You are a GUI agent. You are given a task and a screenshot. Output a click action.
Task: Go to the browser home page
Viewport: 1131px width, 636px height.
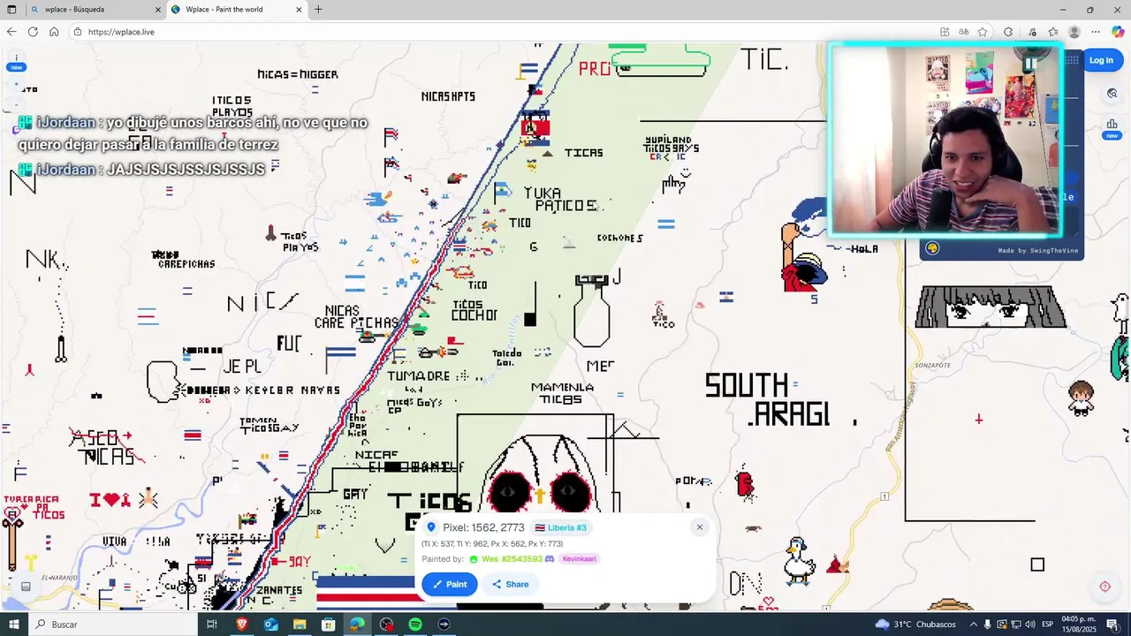click(54, 32)
